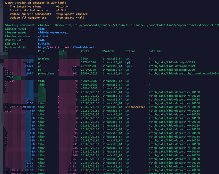Click the OS/Arch column header
Screen dimensions: 219x174
pyautogui.click(x=108, y=51)
